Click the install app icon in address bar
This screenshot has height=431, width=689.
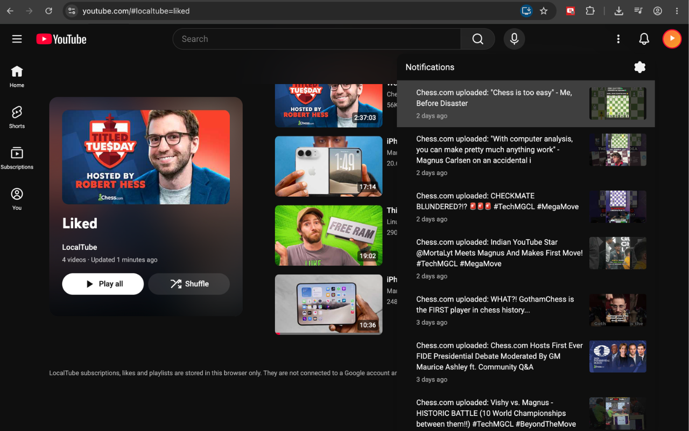pos(526,11)
